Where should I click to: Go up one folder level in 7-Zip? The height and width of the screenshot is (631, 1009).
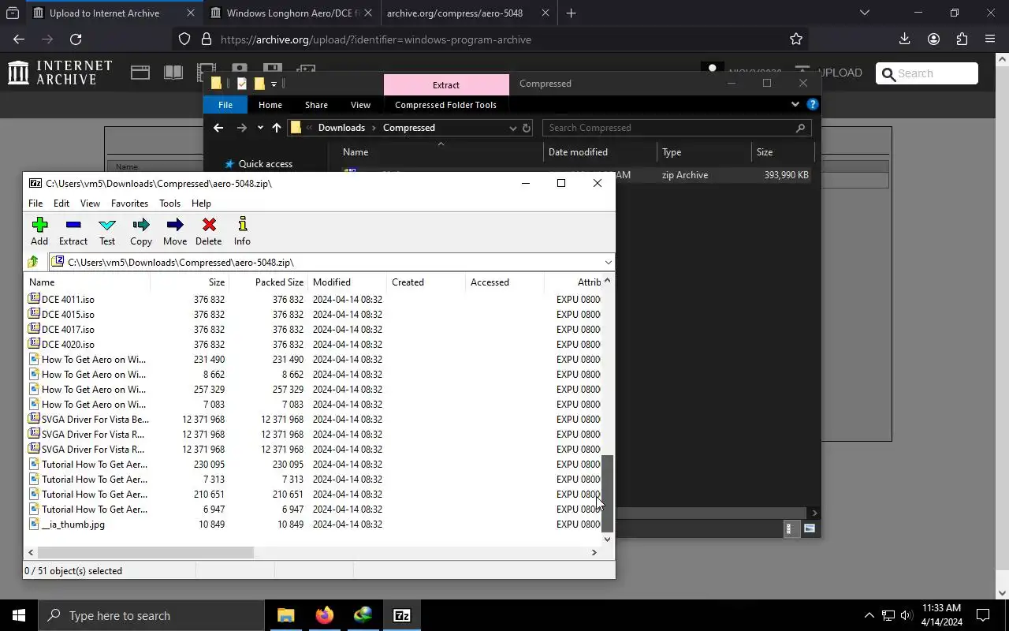point(33,262)
